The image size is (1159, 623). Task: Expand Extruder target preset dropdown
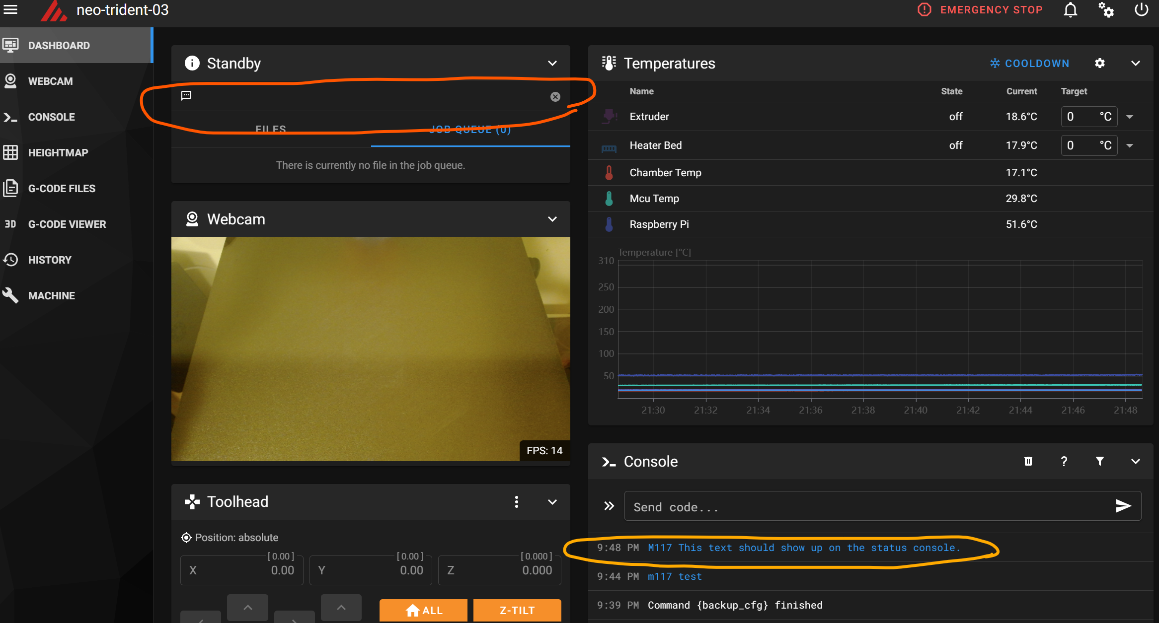1130,117
